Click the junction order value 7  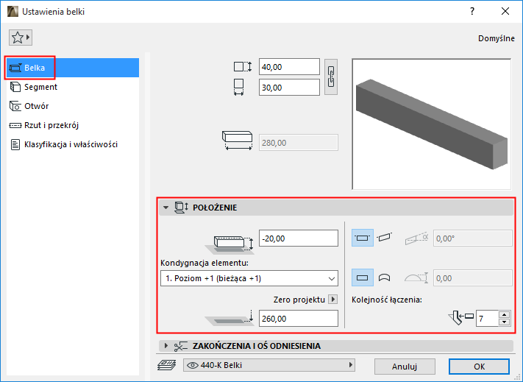click(x=488, y=319)
